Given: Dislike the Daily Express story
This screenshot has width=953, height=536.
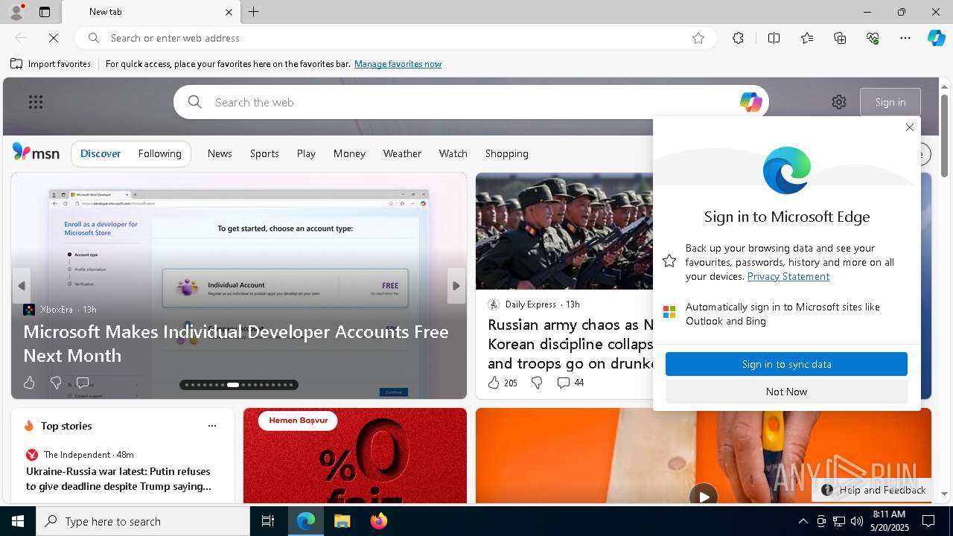Looking at the screenshot, I should point(537,383).
